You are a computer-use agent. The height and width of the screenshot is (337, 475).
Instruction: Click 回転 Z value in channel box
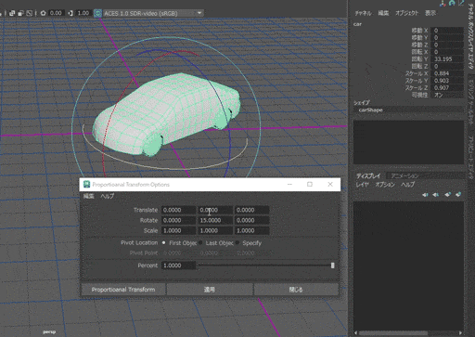pyautogui.click(x=447, y=66)
